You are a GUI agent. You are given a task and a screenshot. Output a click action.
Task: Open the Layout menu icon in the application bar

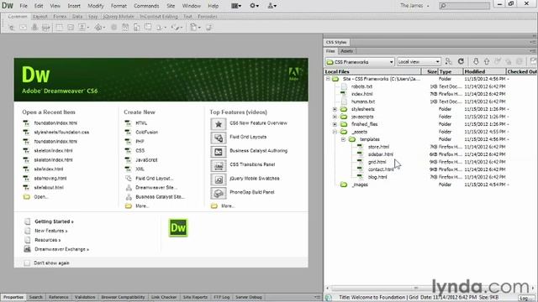tap(236, 6)
